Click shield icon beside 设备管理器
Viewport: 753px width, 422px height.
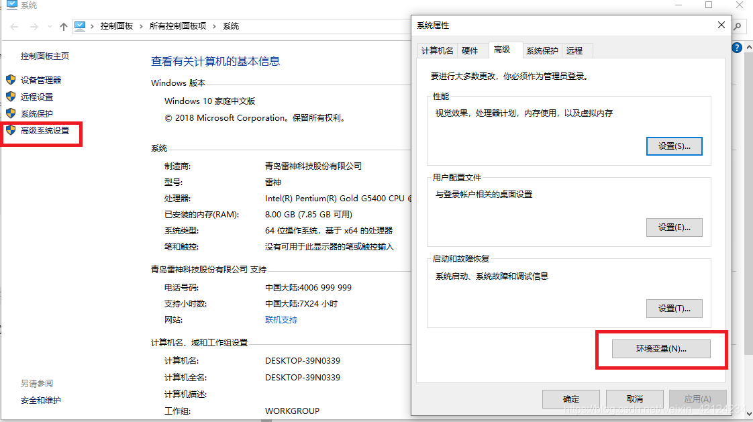point(11,80)
